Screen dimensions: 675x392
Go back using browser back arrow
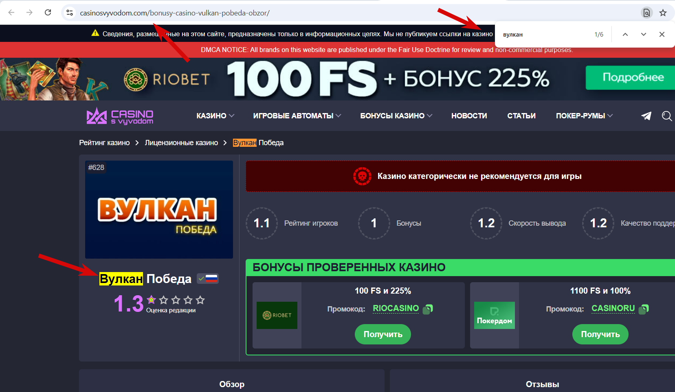tap(11, 13)
